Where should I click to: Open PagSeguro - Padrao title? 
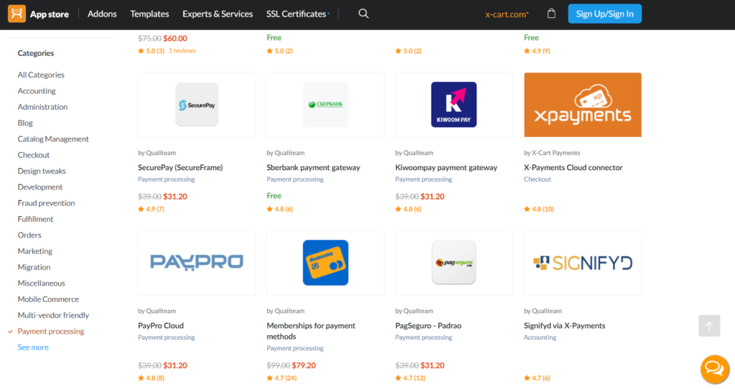(429, 325)
